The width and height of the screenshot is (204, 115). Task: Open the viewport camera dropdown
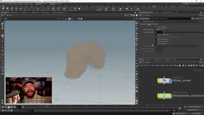pos(131,22)
